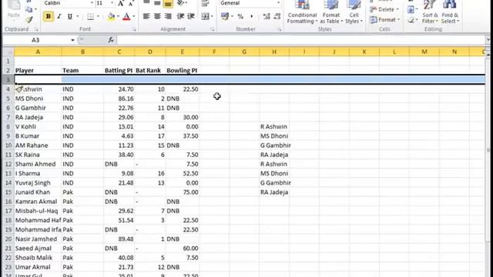Toggle the highlighted Bottom Align button
493x277 pixels.
pyautogui.click(x=168, y=3)
